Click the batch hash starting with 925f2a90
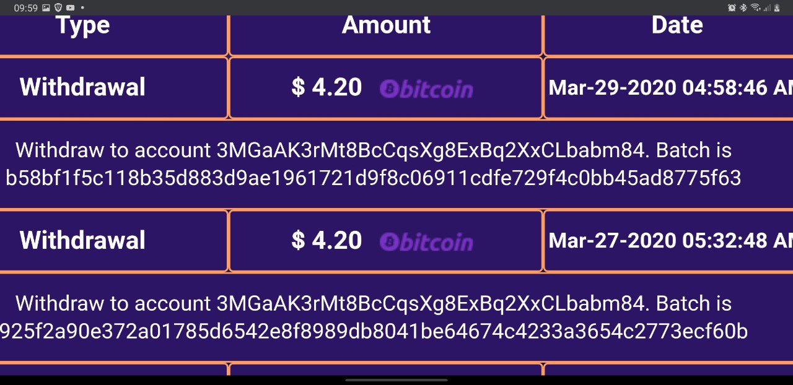Viewport: 793px width, 385px height. pos(373,331)
